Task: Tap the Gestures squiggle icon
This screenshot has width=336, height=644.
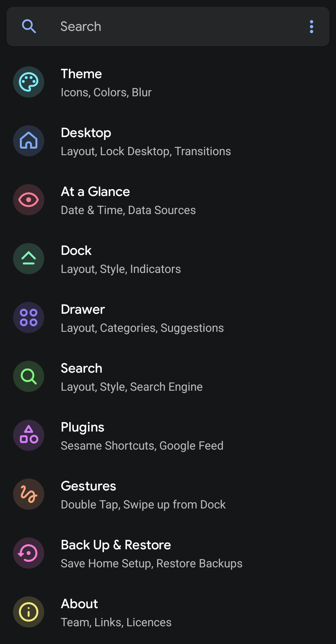Action: (x=29, y=494)
